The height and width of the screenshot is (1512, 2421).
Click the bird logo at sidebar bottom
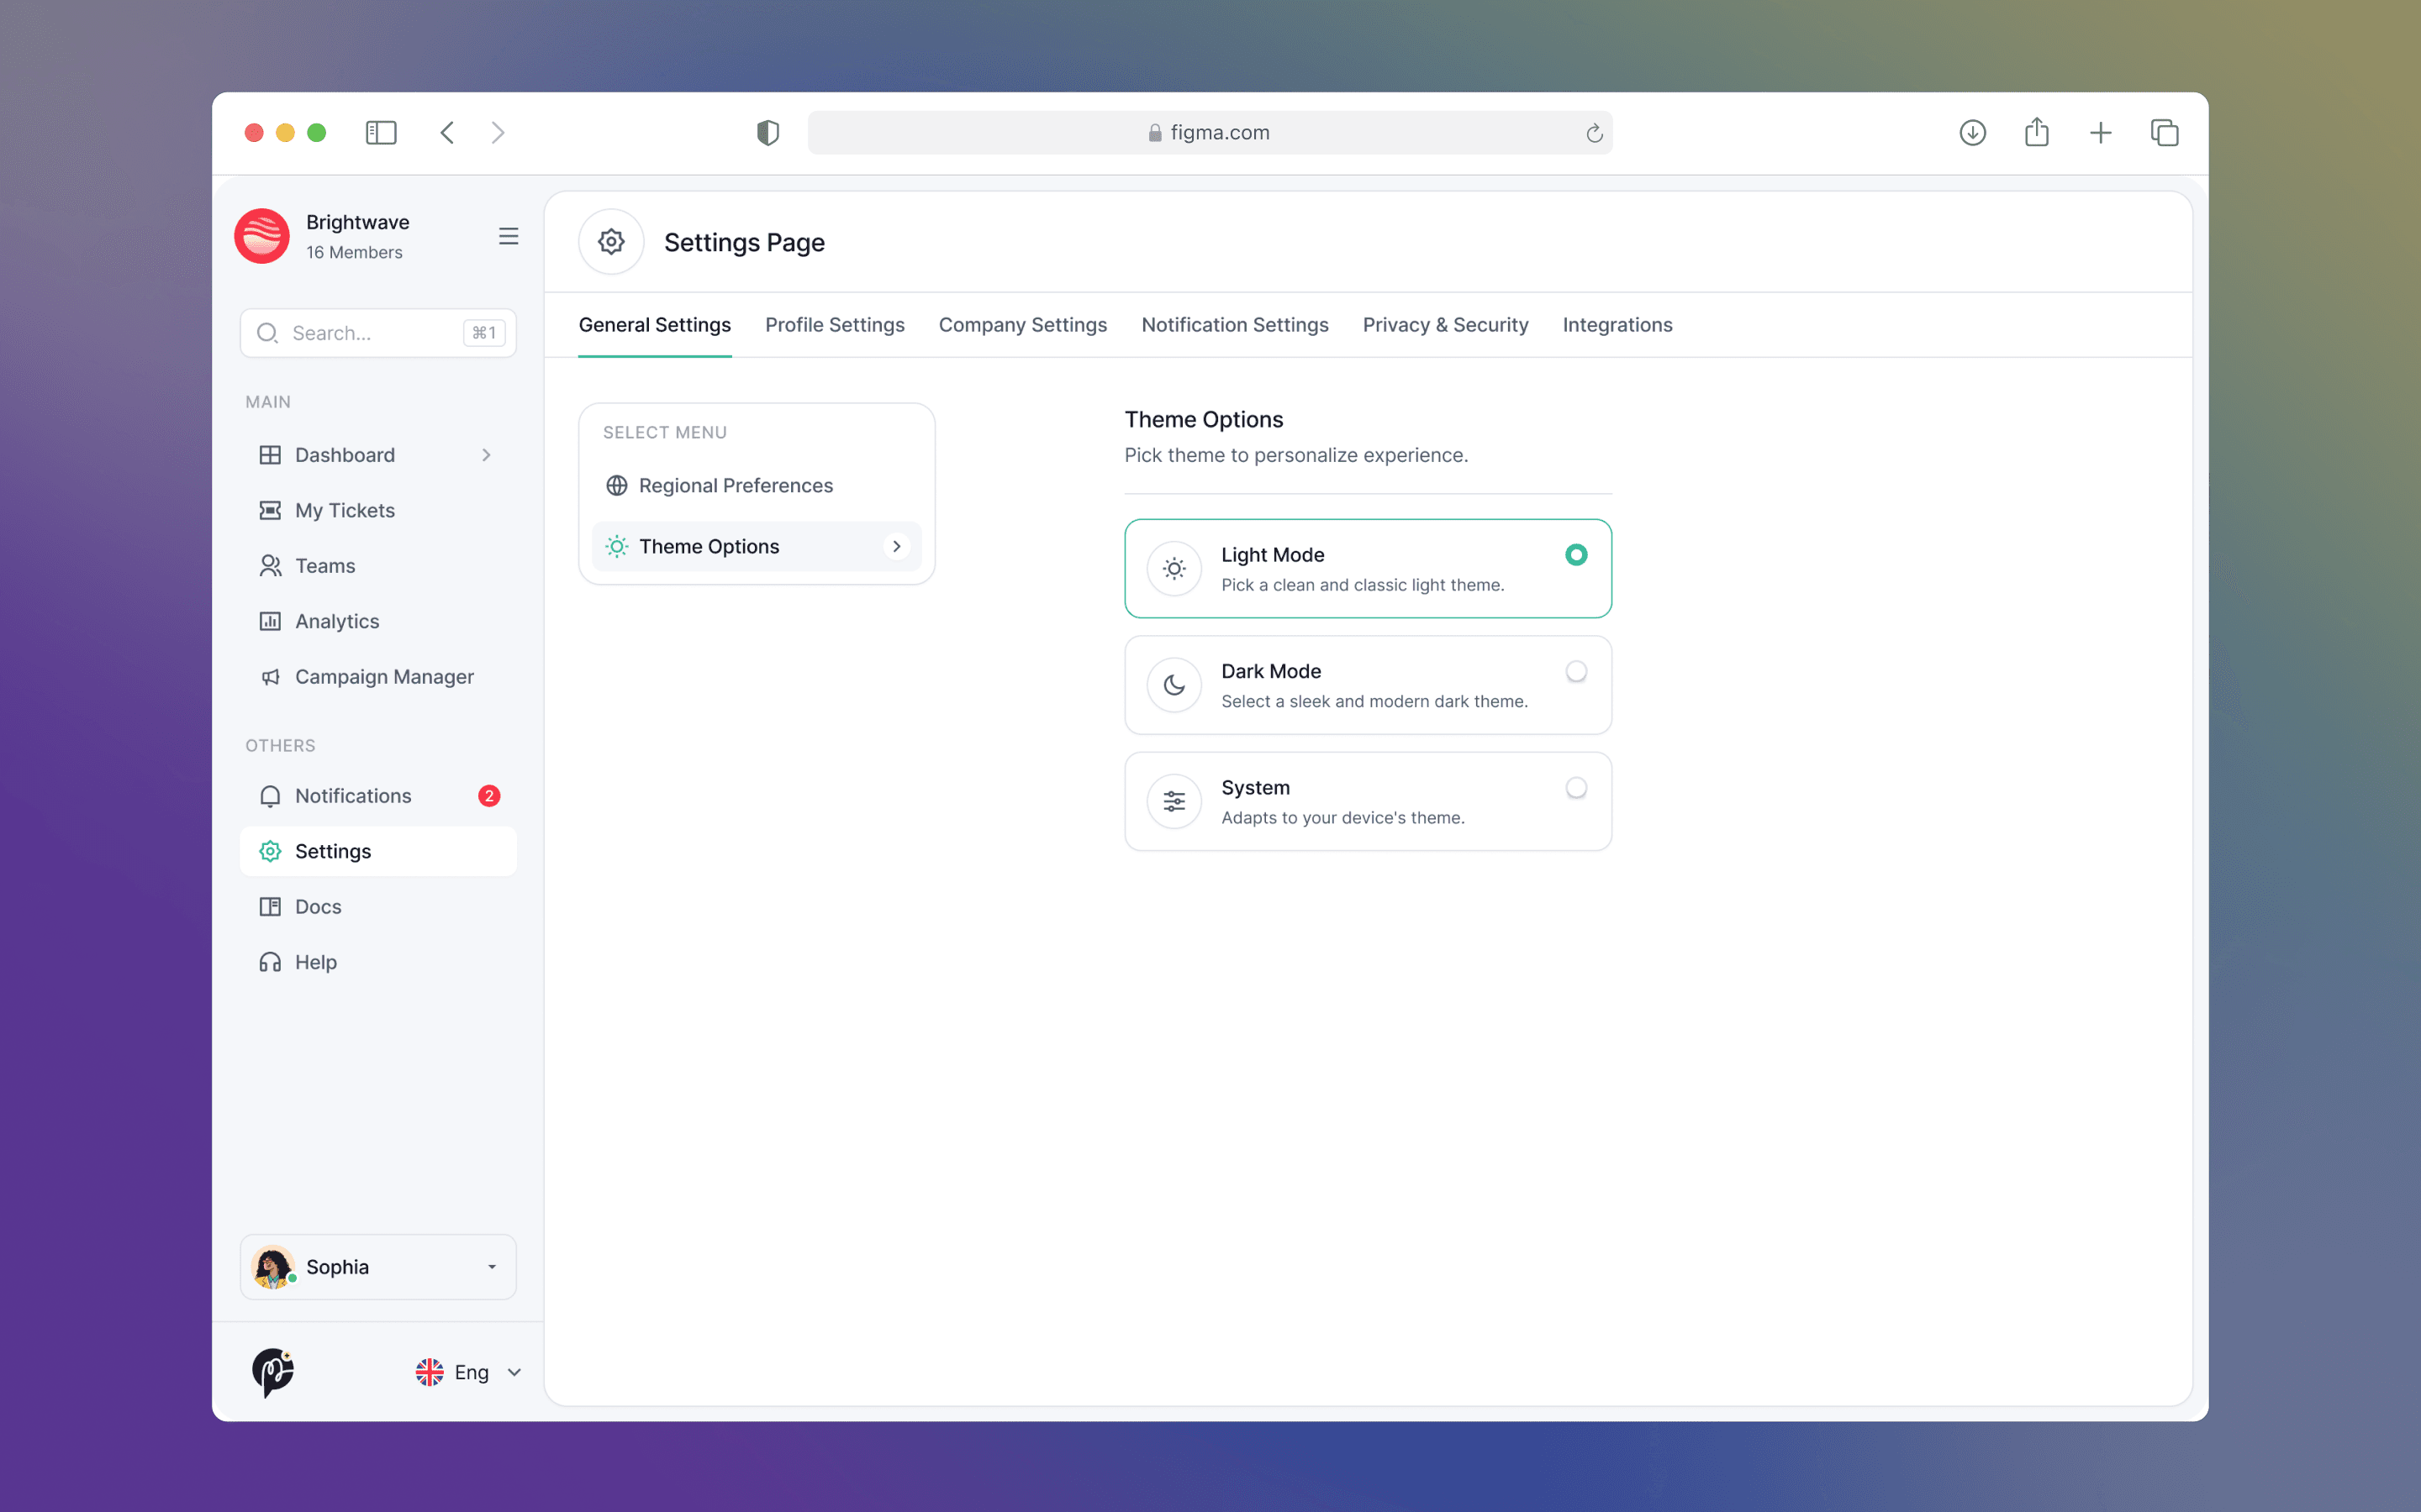272,1372
